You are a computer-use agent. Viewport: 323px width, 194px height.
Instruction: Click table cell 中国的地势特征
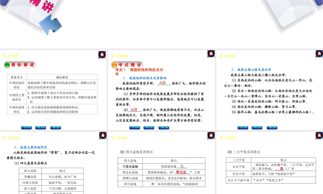[17, 110]
